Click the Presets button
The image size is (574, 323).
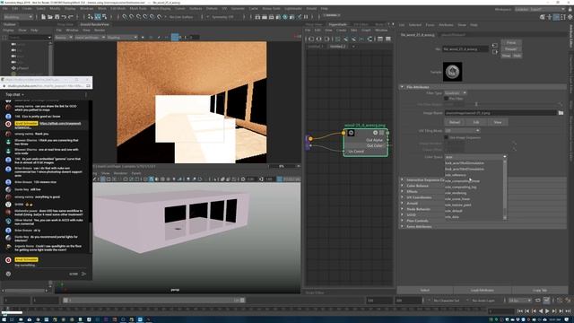click(511, 49)
